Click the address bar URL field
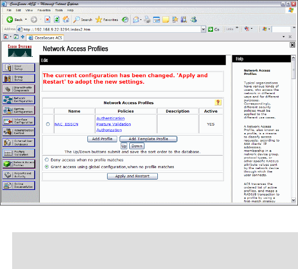The image size is (298, 269). tap(109, 29)
